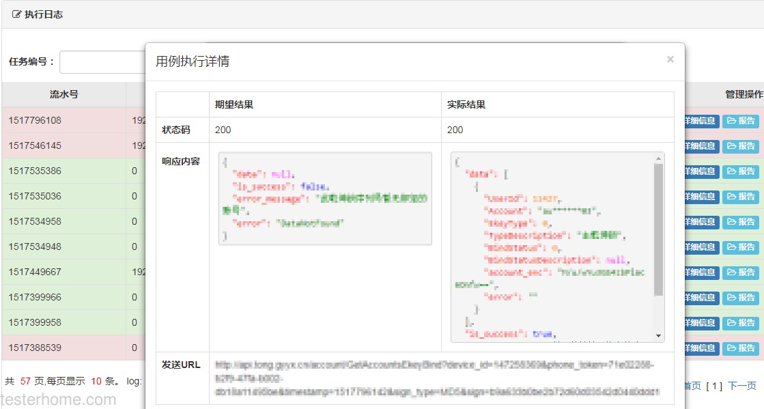Click 详细信息 for row 1517535036
The height and width of the screenshot is (409, 764).
click(702, 197)
